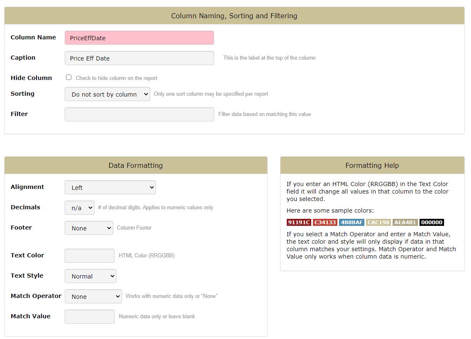Select the C34133 red color swatch
The width and height of the screenshot is (471, 339).
pyautogui.click(x=325, y=223)
